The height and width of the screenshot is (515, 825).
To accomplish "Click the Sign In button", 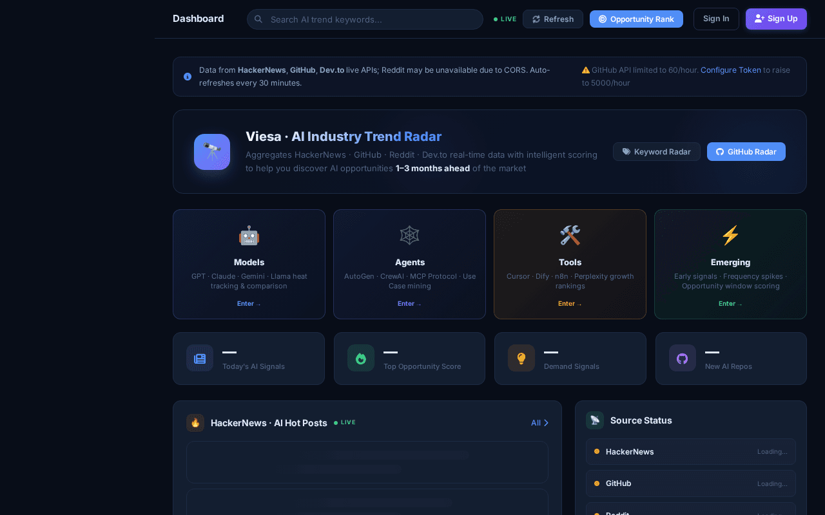I will 716,19.
